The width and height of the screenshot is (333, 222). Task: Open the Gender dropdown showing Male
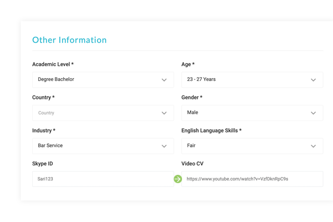[253, 113]
